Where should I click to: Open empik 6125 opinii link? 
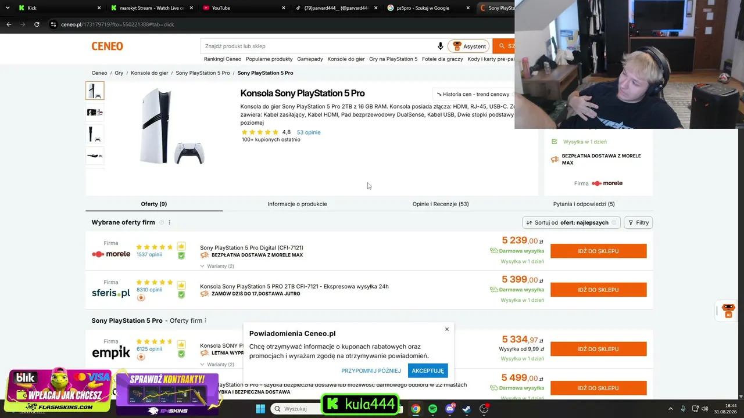(x=149, y=349)
